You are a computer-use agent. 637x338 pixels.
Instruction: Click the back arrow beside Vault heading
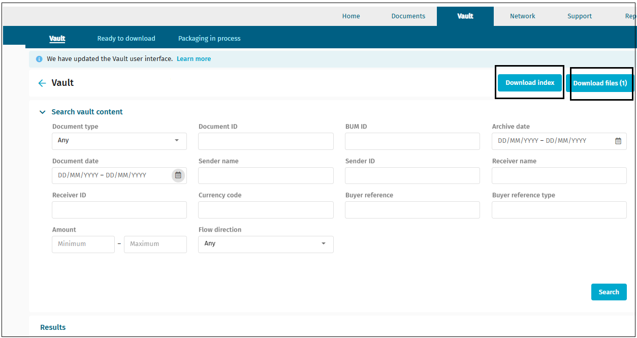tap(42, 83)
